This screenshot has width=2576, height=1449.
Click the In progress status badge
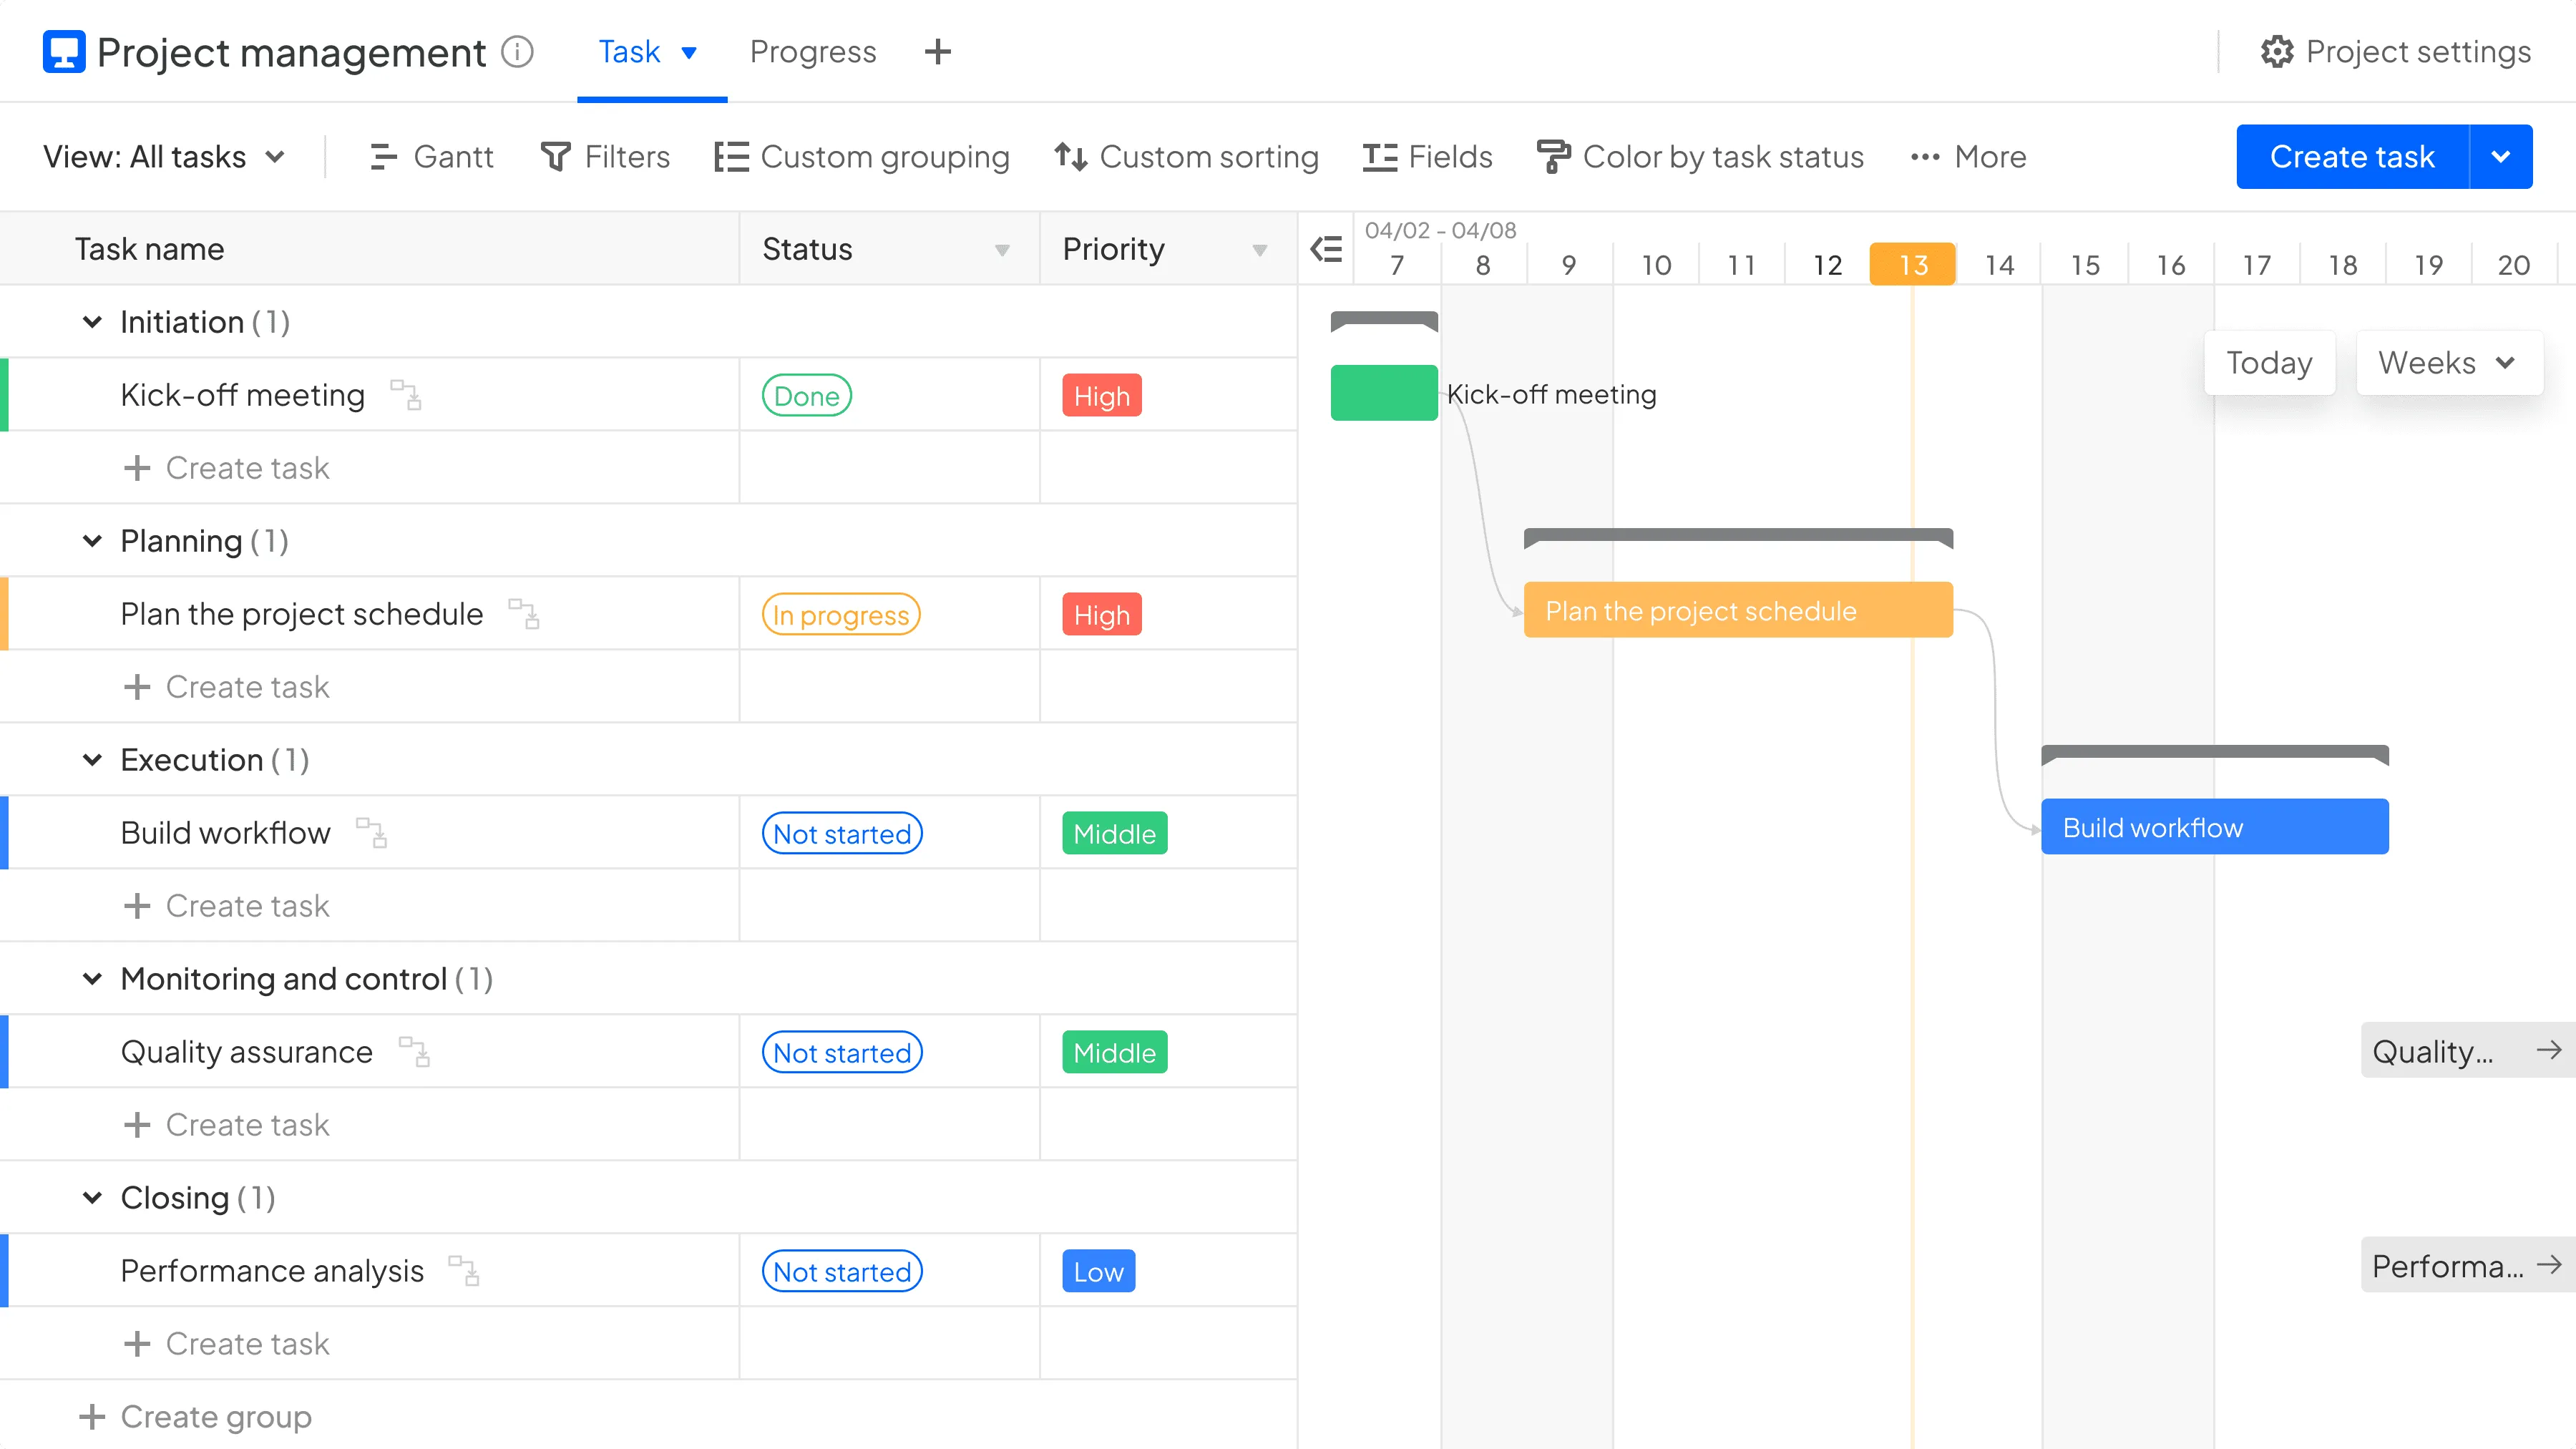pos(841,614)
